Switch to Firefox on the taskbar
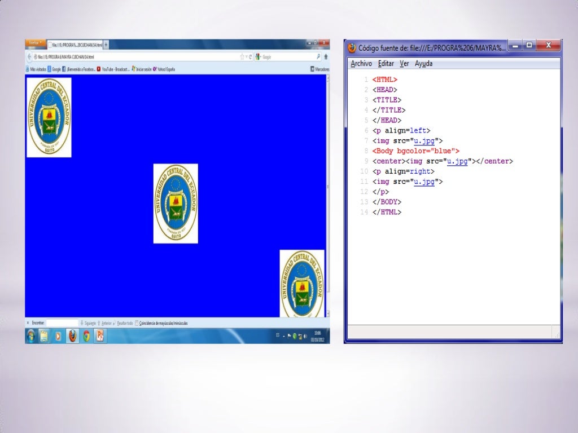This screenshot has width=578, height=433. (73, 336)
